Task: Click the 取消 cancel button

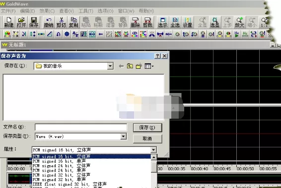Action: coord(147,139)
